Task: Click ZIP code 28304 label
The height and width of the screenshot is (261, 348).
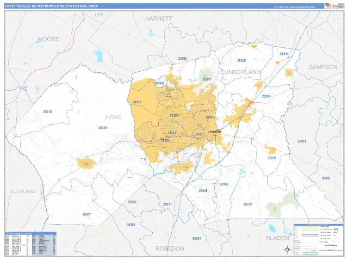Action: pyautogui.click(x=165, y=140)
